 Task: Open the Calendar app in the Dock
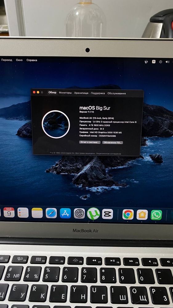(x=9, y=212)
